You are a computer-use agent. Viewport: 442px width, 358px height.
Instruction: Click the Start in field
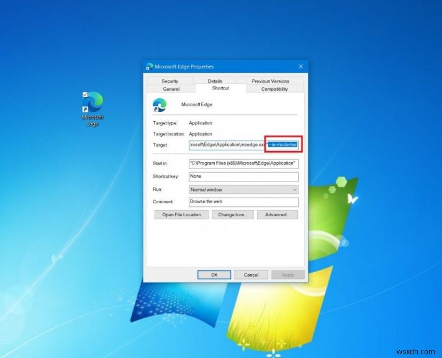click(243, 163)
